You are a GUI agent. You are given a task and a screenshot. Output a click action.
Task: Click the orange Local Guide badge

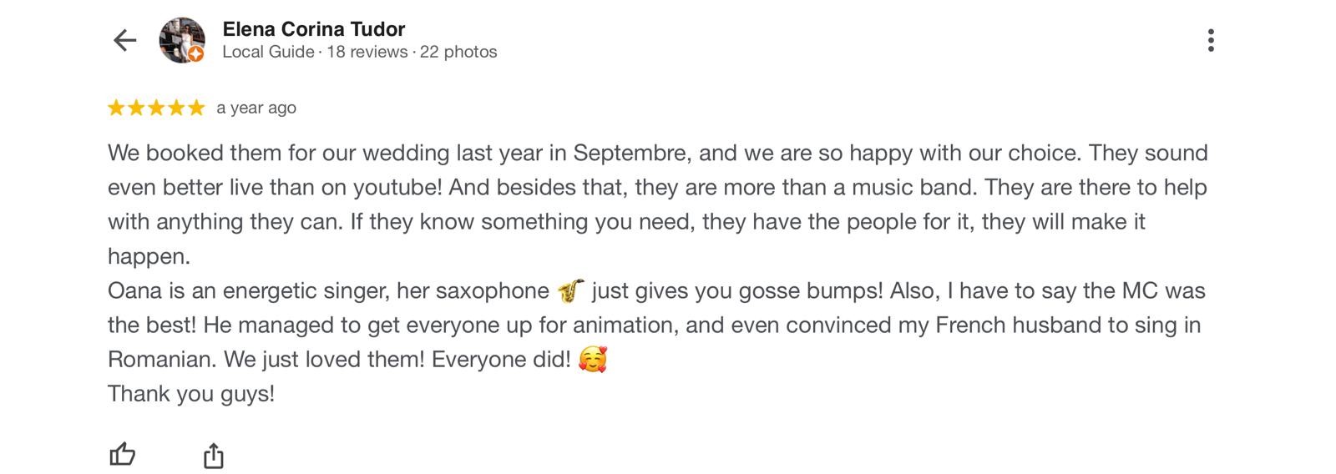[195, 54]
